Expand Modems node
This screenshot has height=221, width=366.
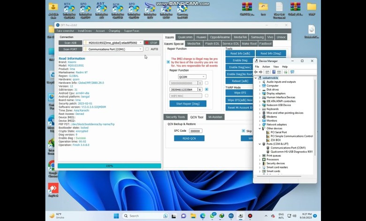coord(259,117)
